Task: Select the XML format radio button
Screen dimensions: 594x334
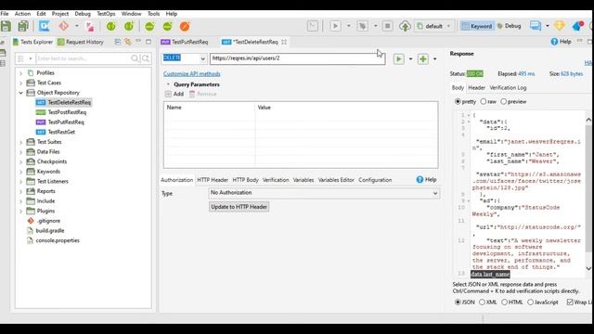Action: tap(482, 302)
